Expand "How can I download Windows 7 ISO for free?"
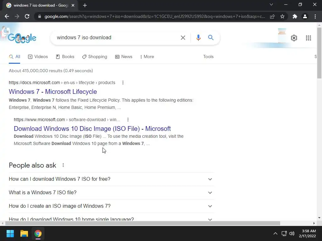The image size is (322, 241). [x=111, y=179]
